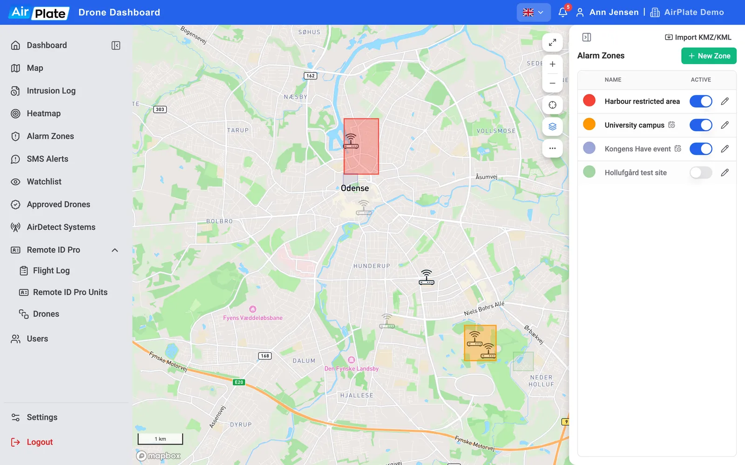Image resolution: width=745 pixels, height=465 pixels.
Task: Select sensor icon in Harbour red zone
Action: [351, 141]
